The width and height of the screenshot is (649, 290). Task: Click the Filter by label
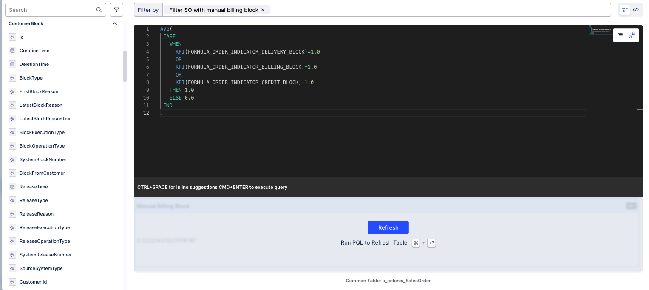148,10
